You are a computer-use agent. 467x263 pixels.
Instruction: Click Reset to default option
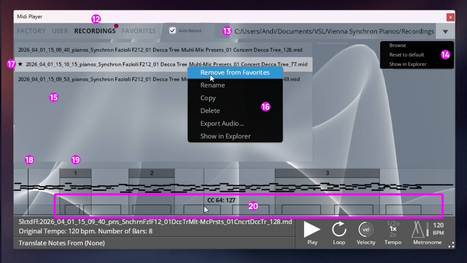406,55
